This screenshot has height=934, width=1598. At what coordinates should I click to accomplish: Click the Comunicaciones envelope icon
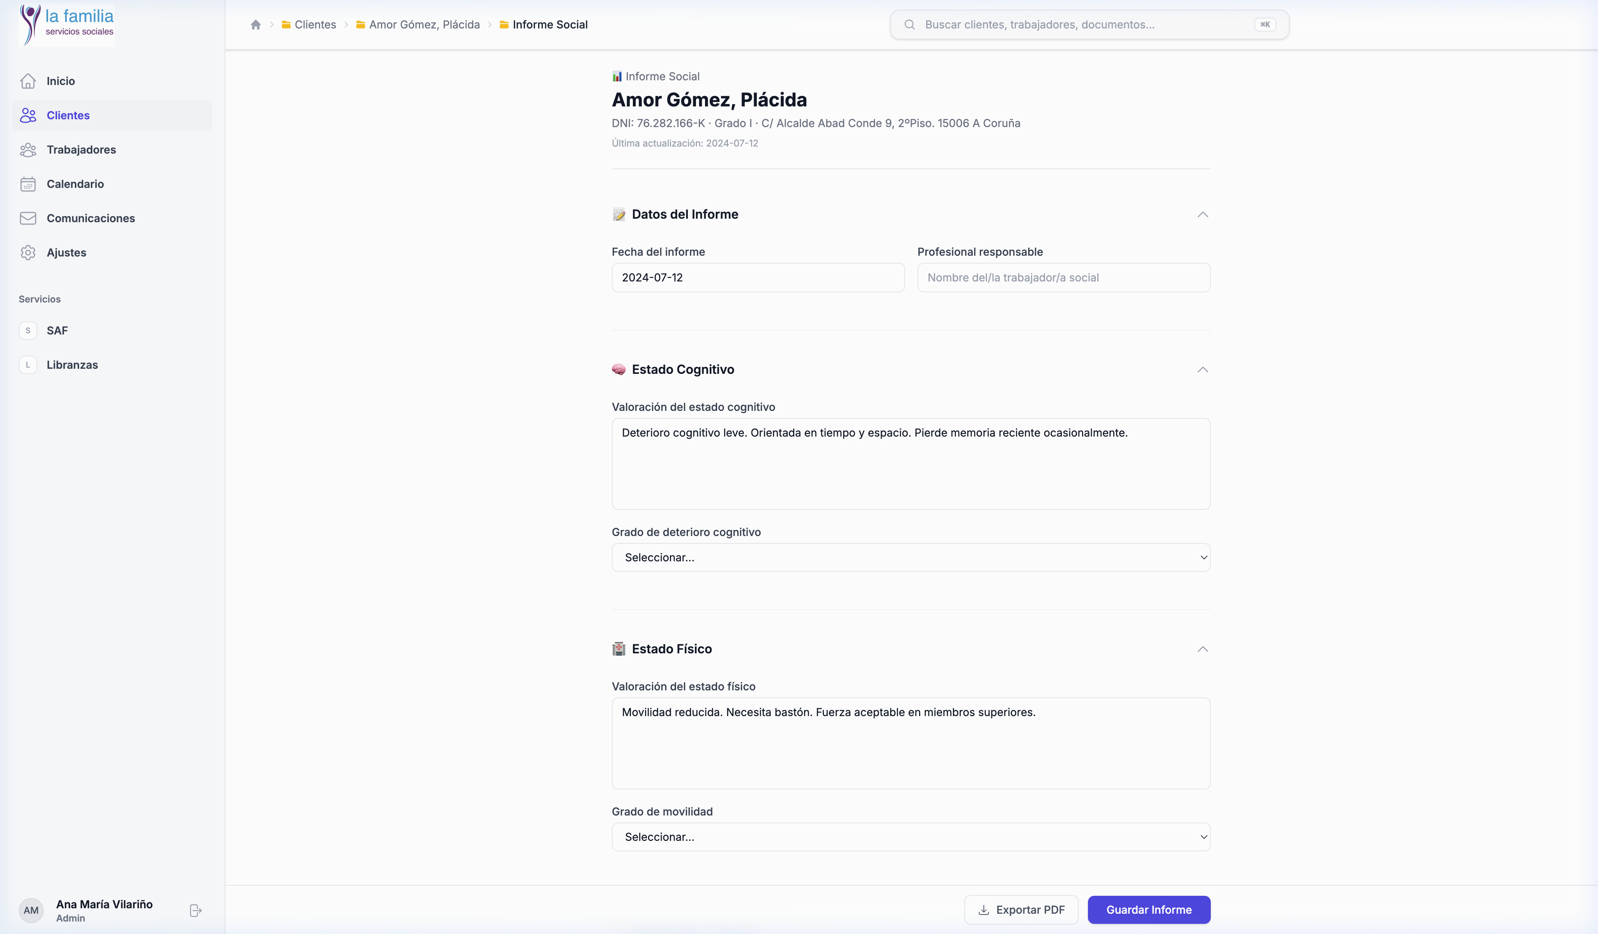coord(28,218)
